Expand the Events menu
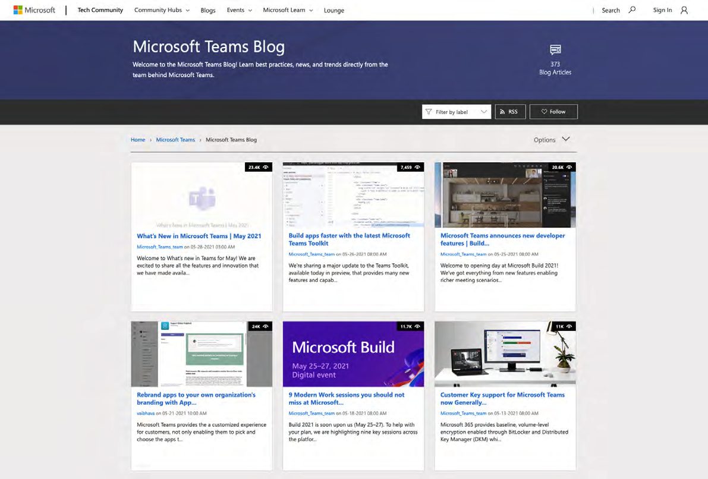This screenshot has width=708, height=479. pos(240,10)
